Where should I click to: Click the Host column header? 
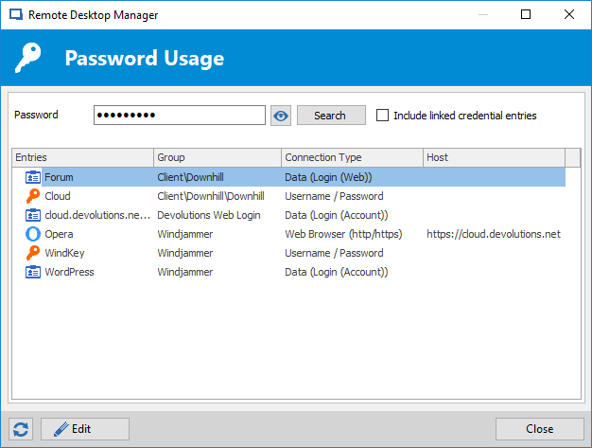495,157
